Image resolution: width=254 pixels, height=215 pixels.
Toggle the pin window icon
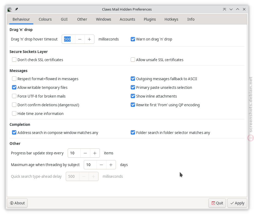[16, 9]
